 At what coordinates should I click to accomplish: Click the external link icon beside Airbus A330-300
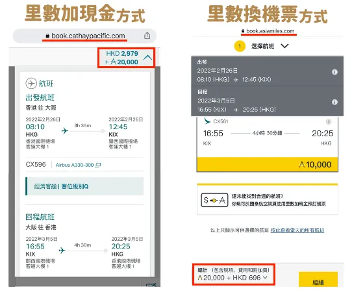pos(98,165)
